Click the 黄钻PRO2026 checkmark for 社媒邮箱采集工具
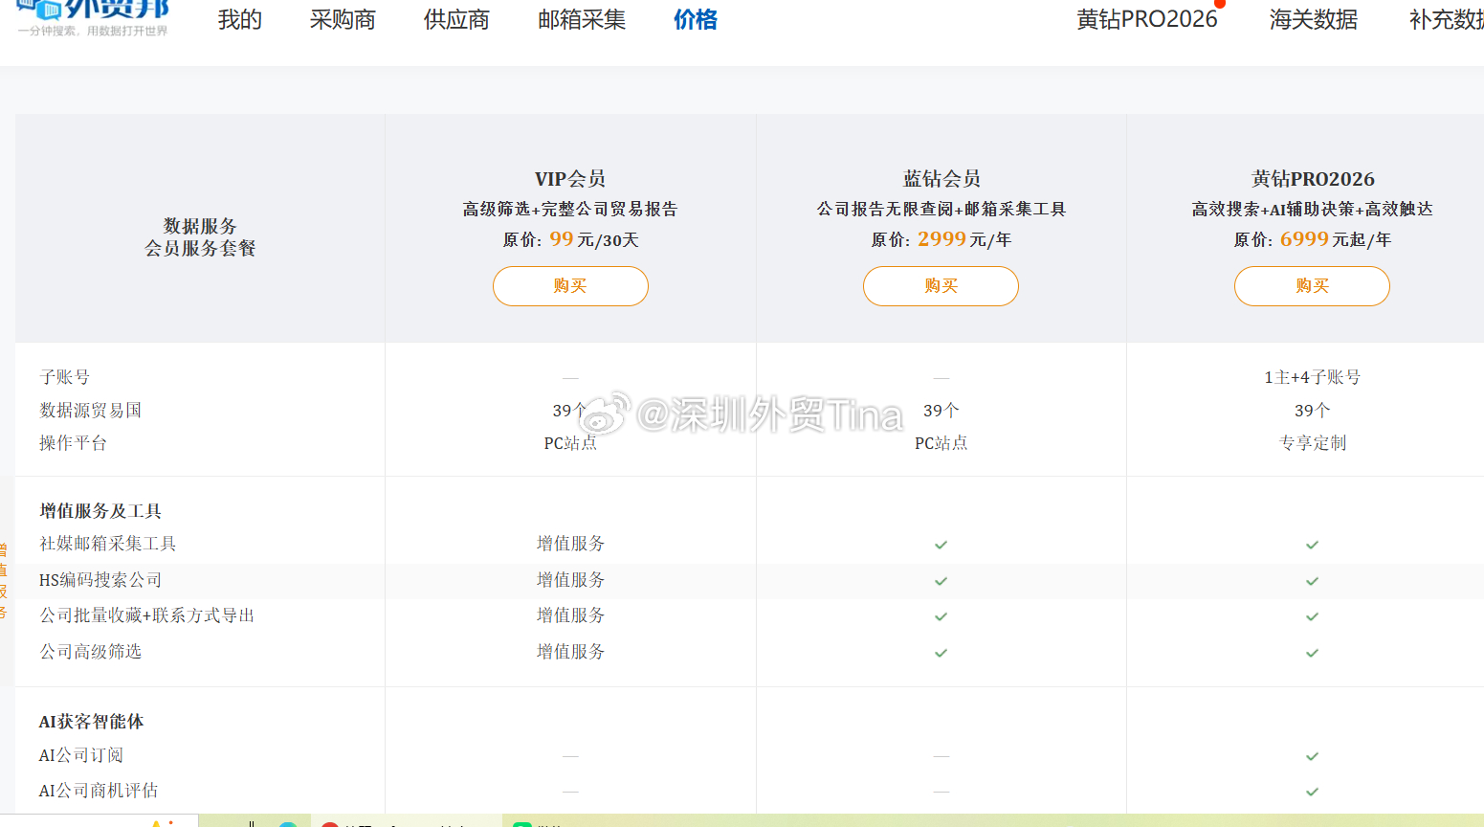 (1312, 545)
